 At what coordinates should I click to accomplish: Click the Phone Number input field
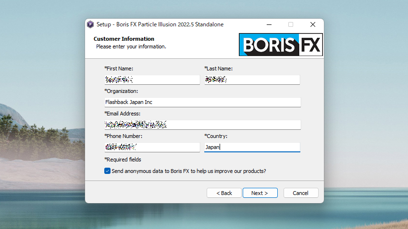tap(152, 147)
